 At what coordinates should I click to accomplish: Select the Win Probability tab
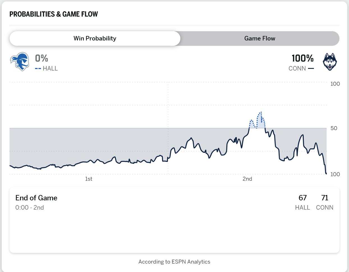(x=95, y=38)
